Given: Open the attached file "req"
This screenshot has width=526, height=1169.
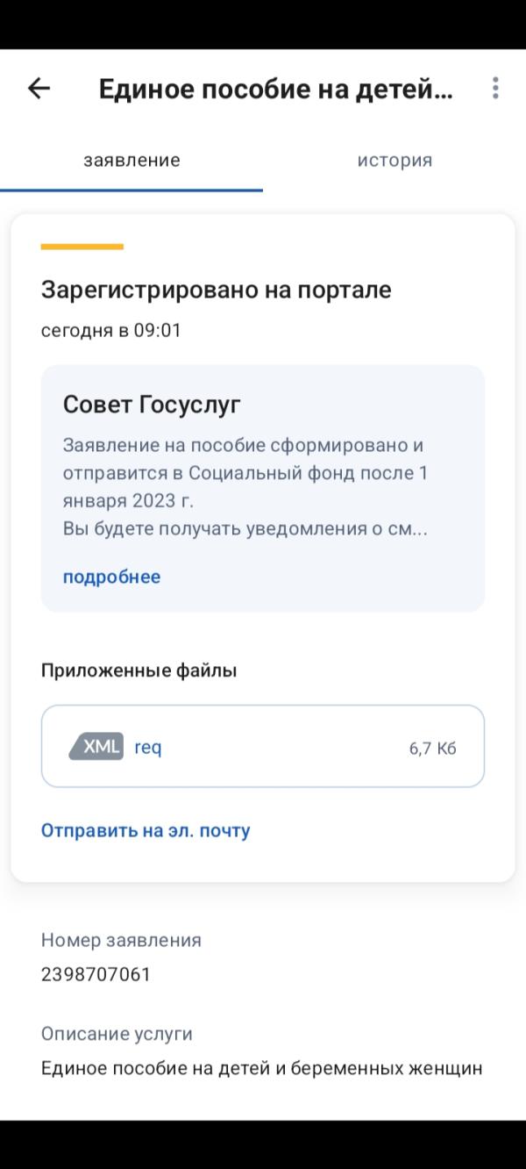Looking at the screenshot, I should (x=146, y=746).
